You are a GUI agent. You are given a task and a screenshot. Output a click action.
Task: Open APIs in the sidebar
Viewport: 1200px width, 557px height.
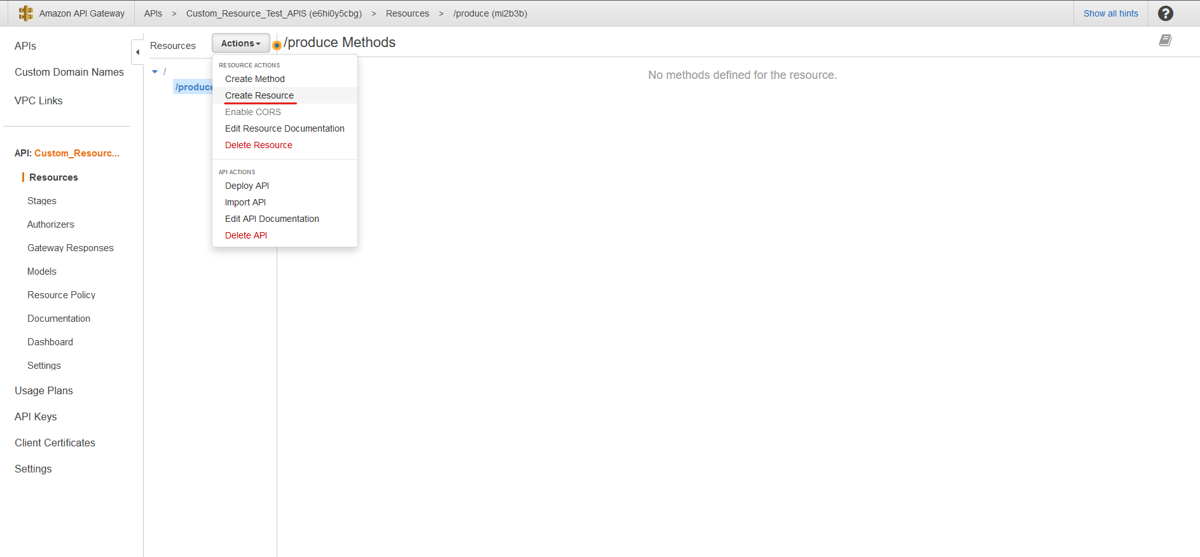coord(25,46)
